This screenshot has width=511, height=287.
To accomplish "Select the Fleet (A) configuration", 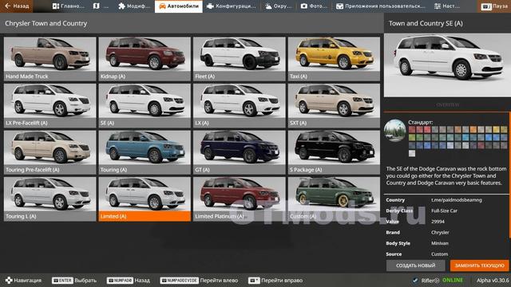I will tap(240, 59).
